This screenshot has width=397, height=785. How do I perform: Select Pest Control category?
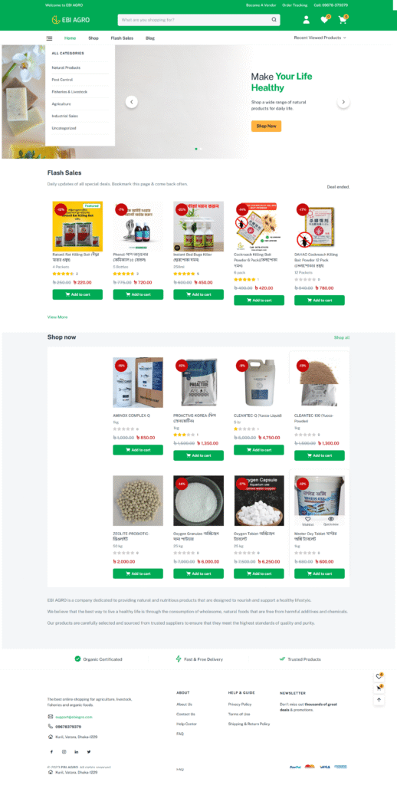(x=63, y=80)
